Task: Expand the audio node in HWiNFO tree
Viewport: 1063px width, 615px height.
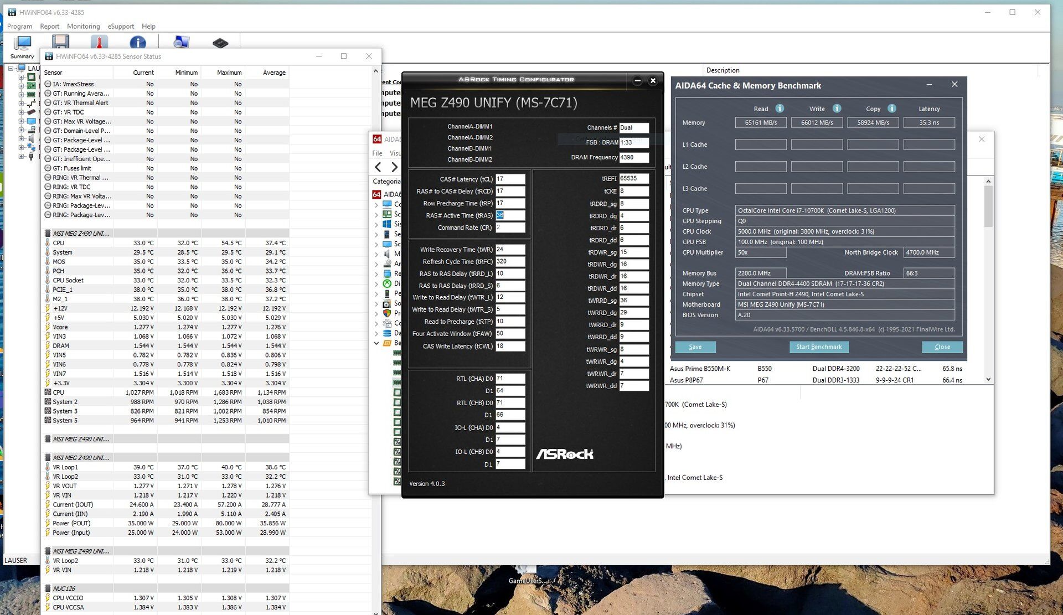Action: [x=20, y=138]
